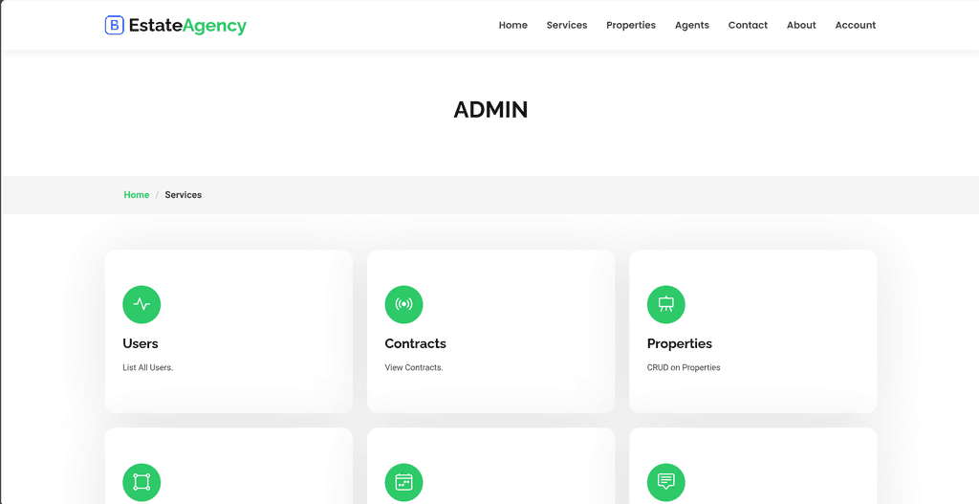Click the Users card pulse icon
This screenshot has width=979, height=504.
[x=141, y=305]
